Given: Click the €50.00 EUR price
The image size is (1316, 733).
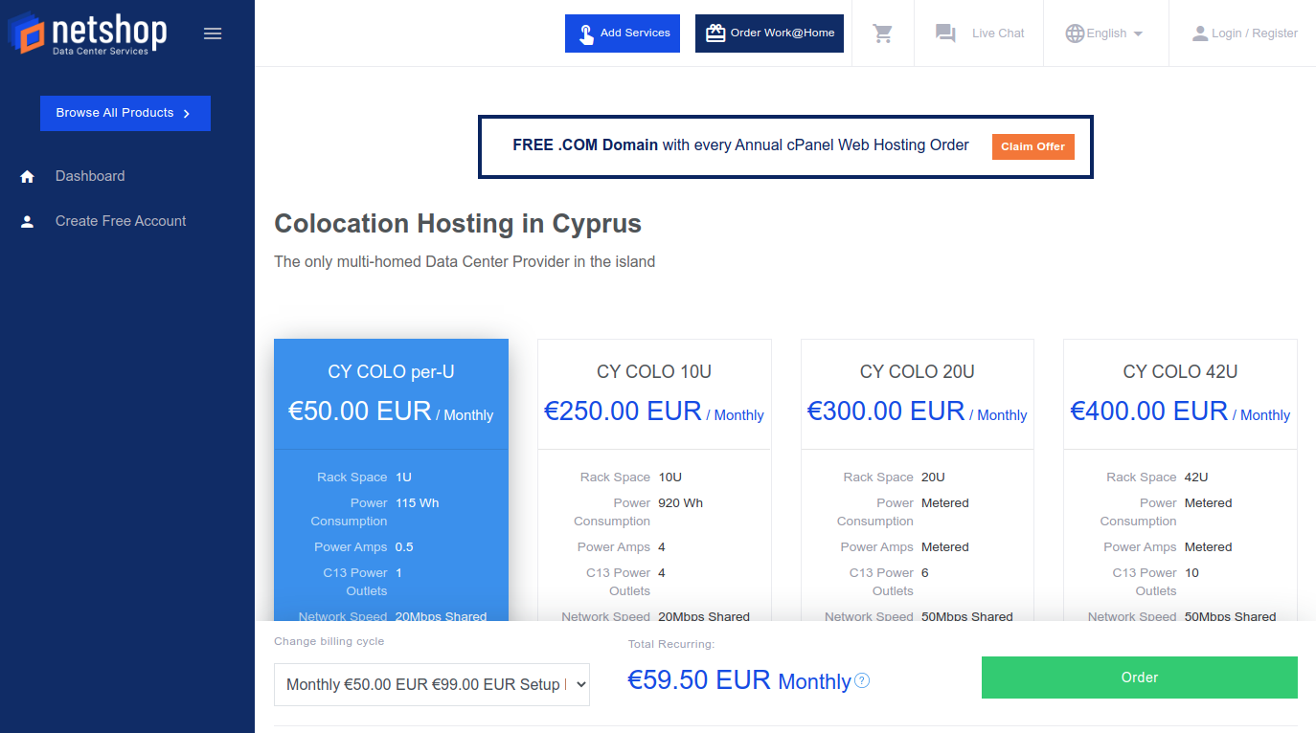Looking at the screenshot, I should point(360,411).
